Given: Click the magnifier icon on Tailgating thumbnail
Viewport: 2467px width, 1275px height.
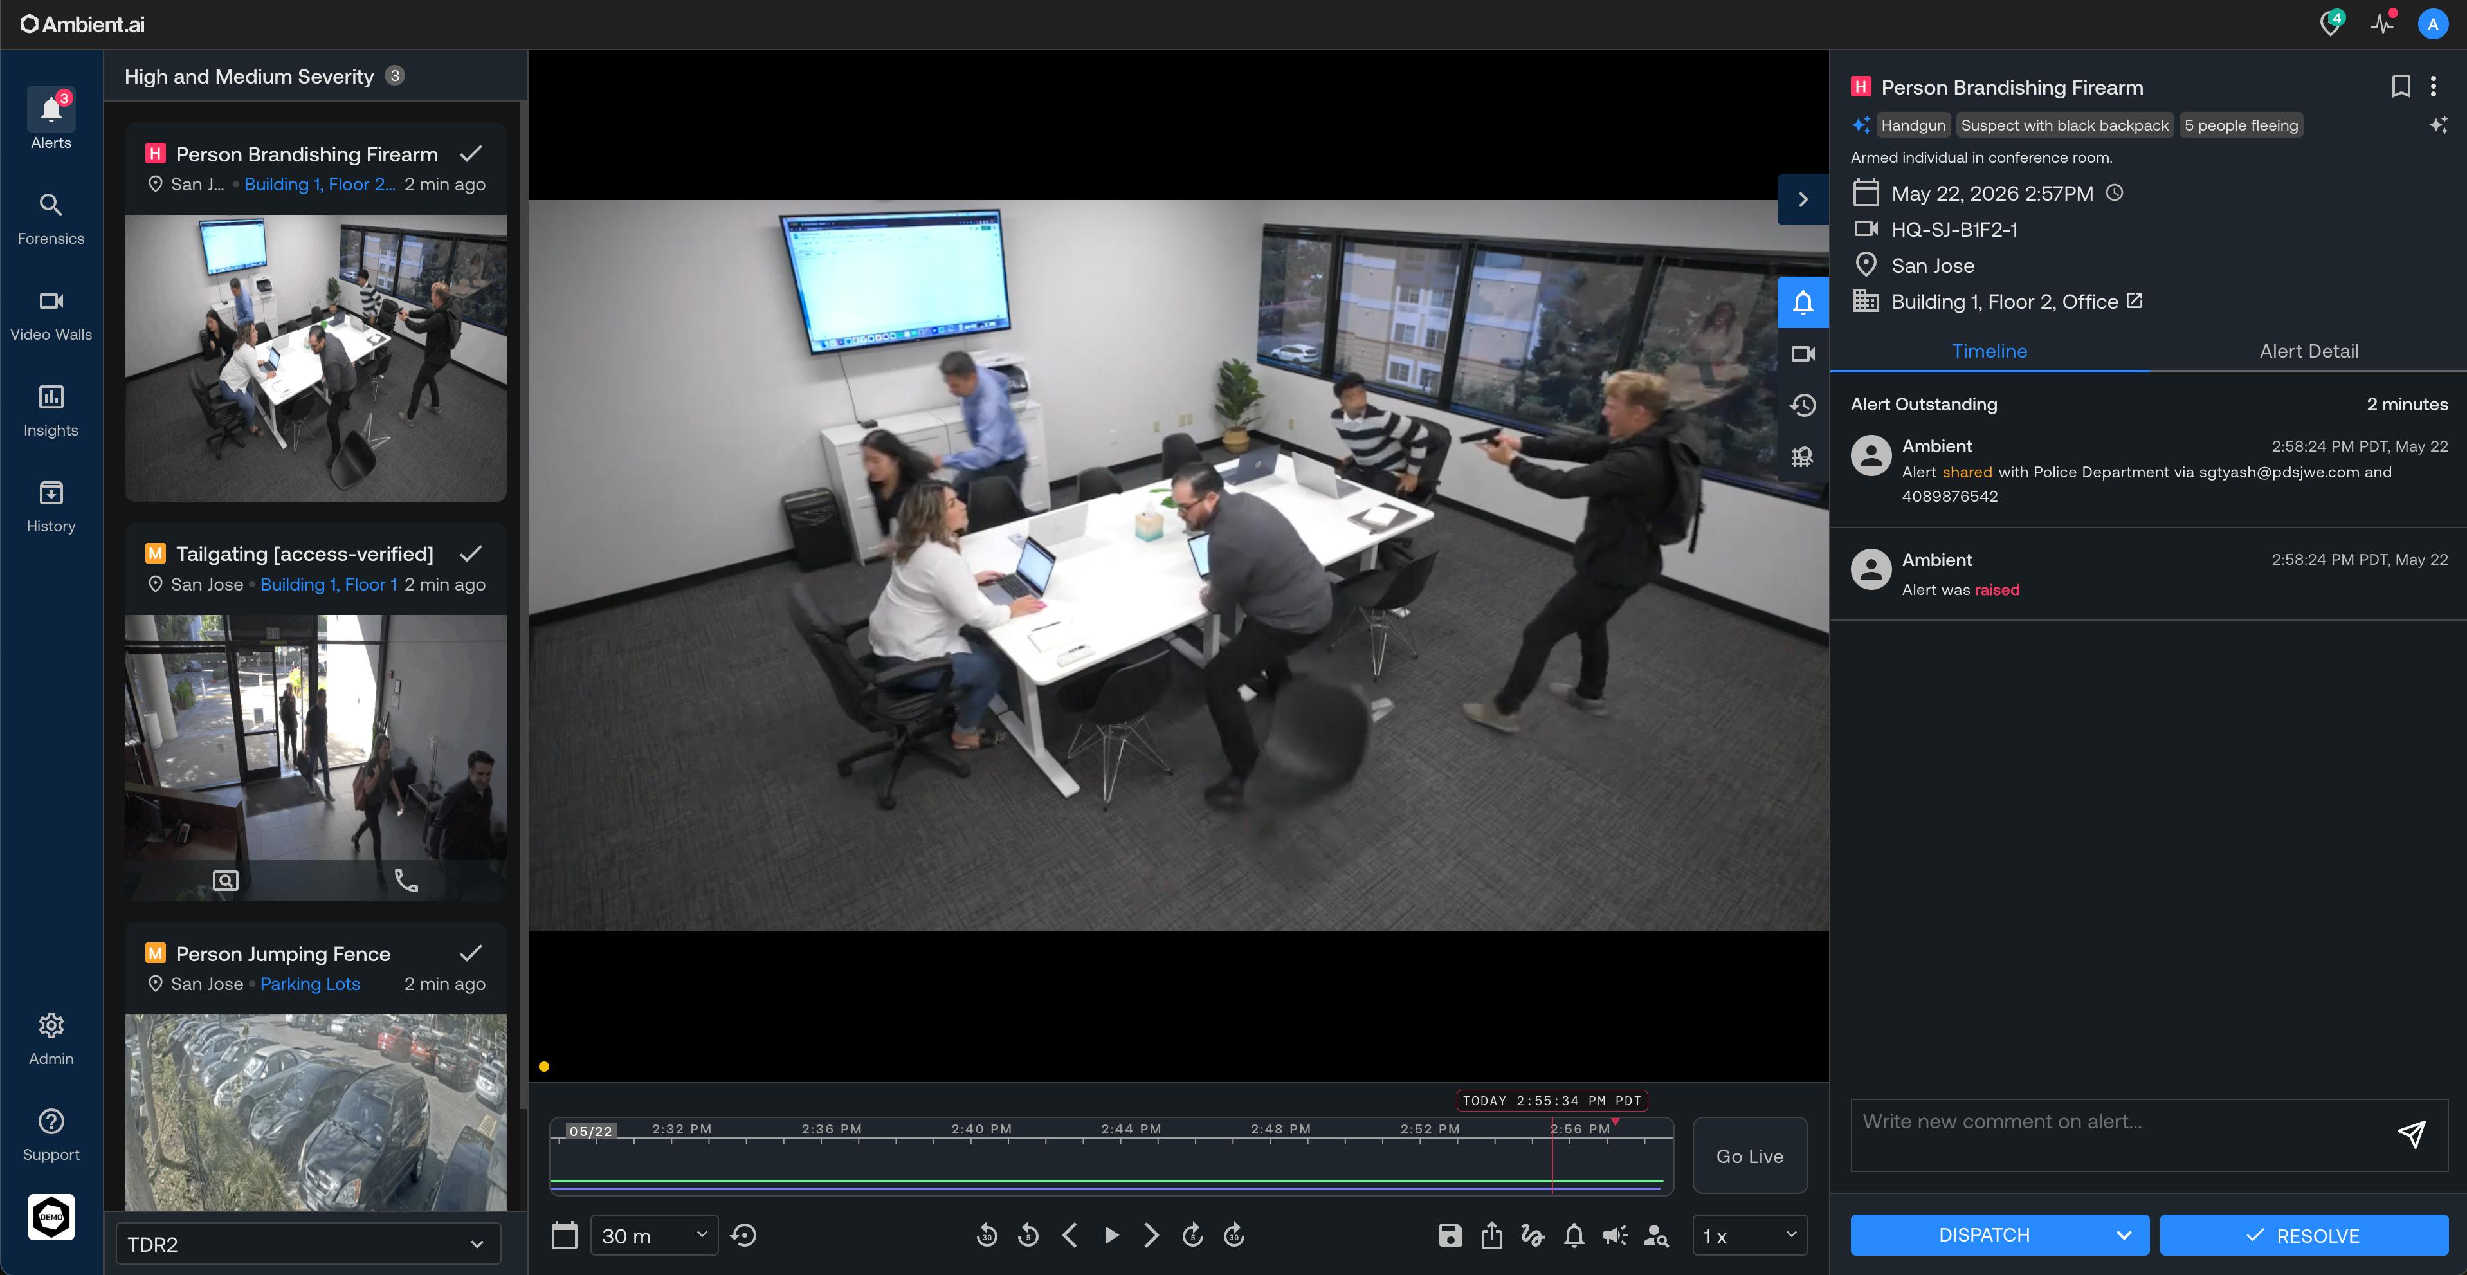Looking at the screenshot, I should pos(225,880).
